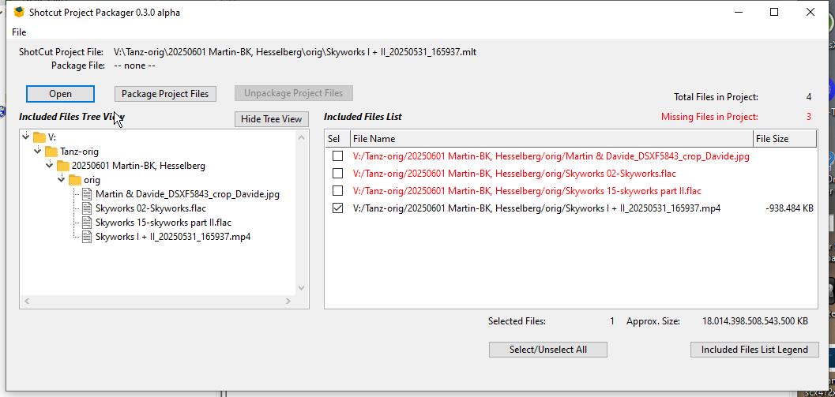
Task: Click the Included Files List heading
Action: pos(363,117)
